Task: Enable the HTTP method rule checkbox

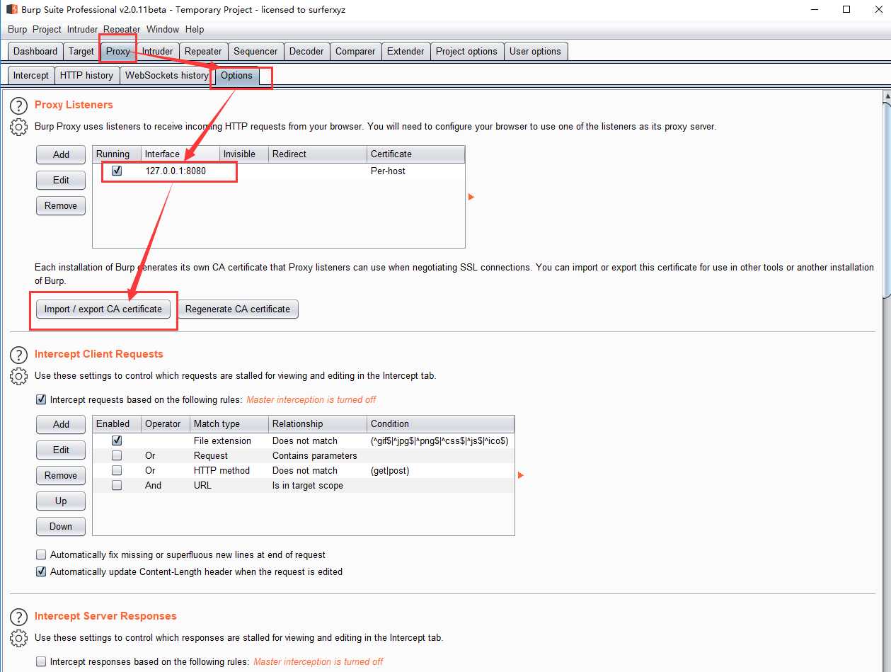Action: pos(117,470)
